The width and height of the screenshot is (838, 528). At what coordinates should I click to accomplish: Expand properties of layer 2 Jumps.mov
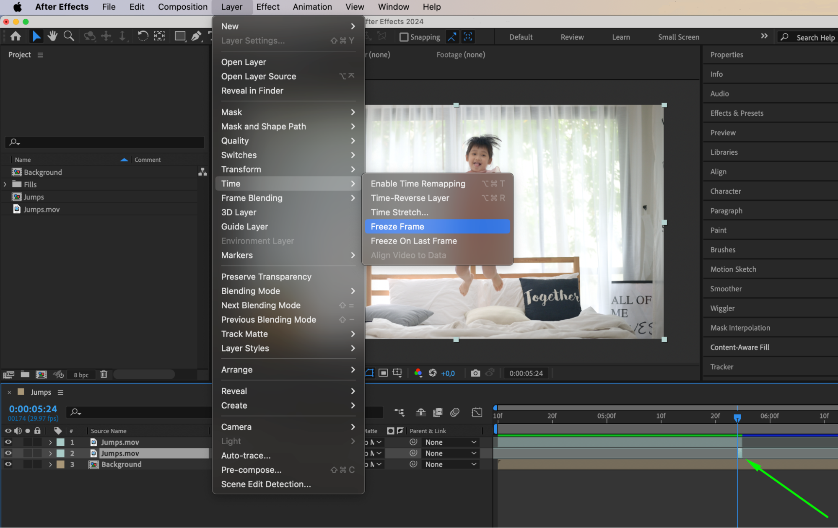[x=50, y=453]
